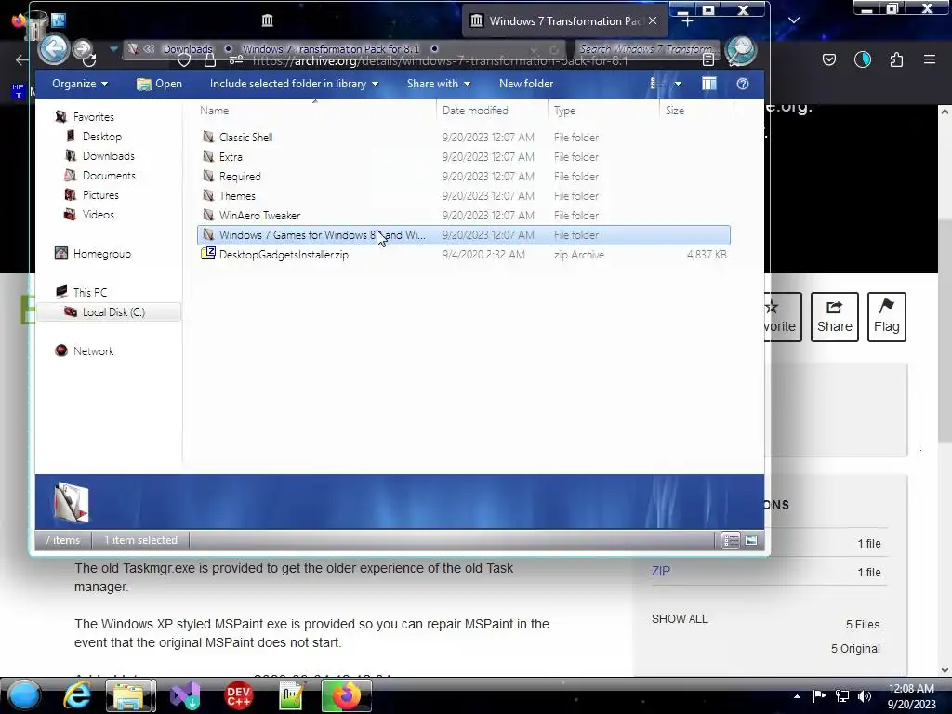
Task: Switch to large thumbnails view icon in status bar
Action: click(751, 540)
